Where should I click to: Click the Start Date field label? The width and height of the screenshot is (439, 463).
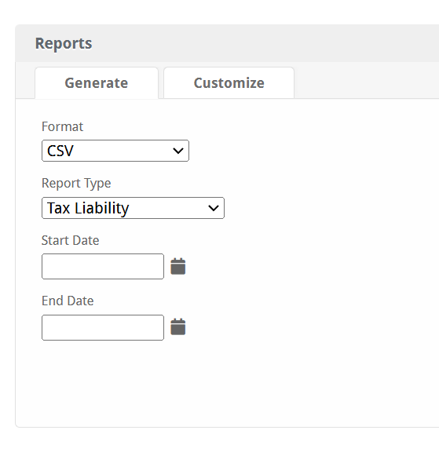tap(71, 240)
